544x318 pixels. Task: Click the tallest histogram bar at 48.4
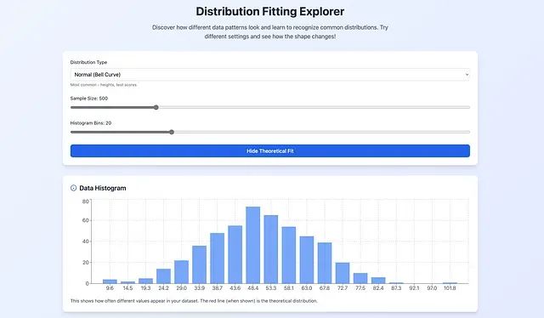point(253,245)
